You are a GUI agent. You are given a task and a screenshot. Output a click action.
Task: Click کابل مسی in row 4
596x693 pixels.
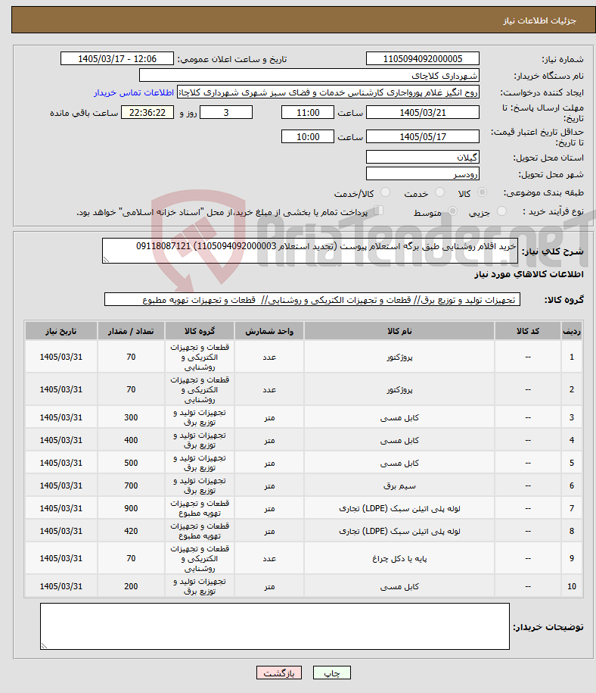399,441
